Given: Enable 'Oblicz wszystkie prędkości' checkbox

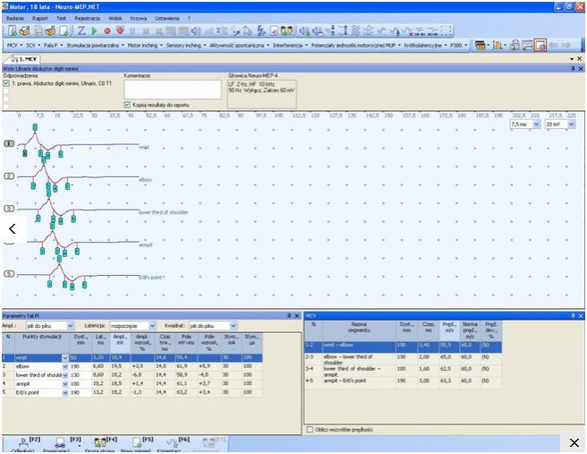Looking at the screenshot, I should click(310, 429).
